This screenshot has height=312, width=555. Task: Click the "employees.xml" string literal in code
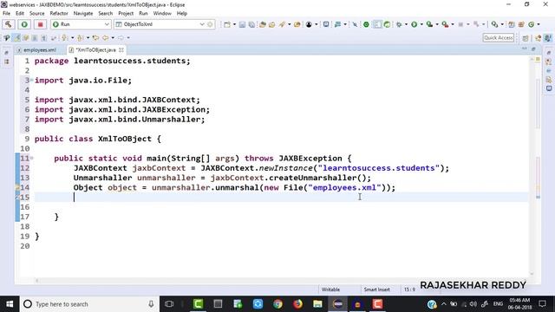point(345,187)
